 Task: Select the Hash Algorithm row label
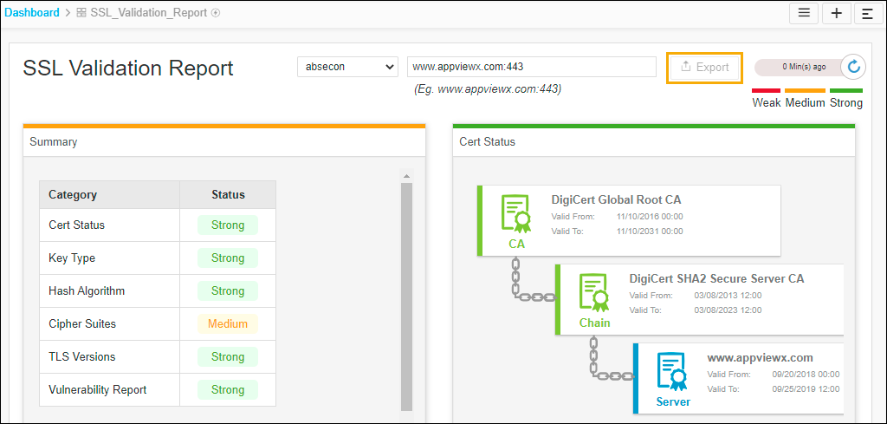(87, 291)
